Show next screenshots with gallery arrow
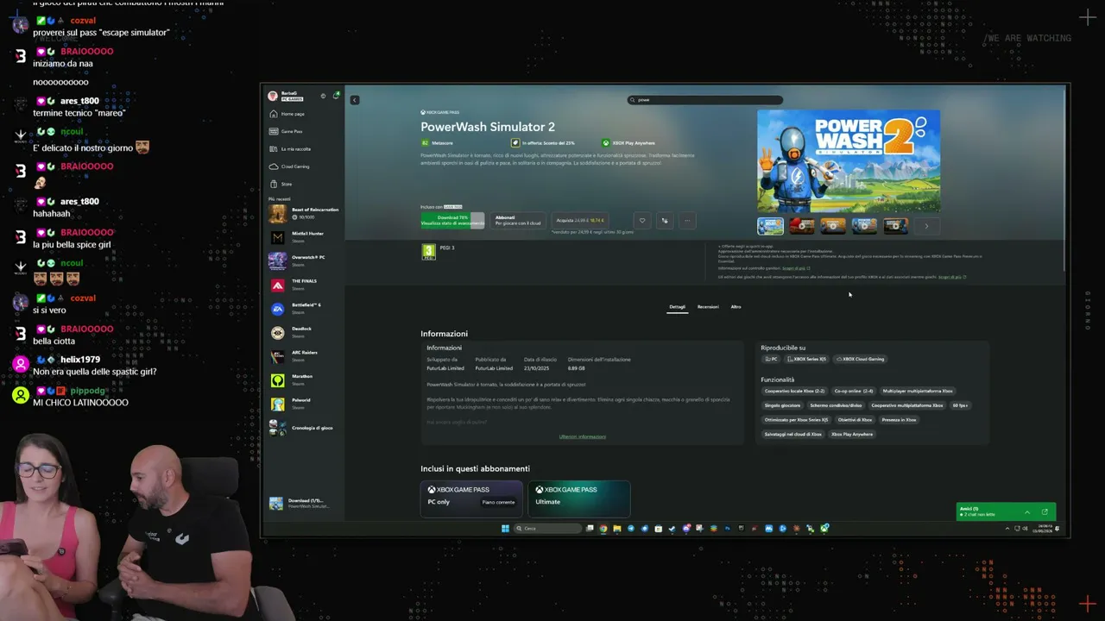 coord(926,226)
